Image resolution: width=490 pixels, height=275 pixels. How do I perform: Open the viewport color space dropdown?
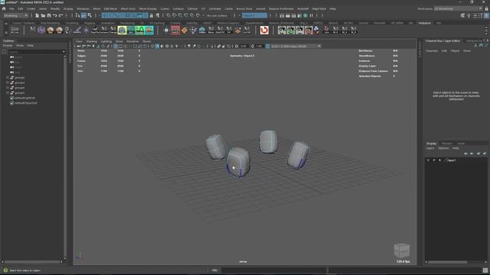(x=296, y=46)
